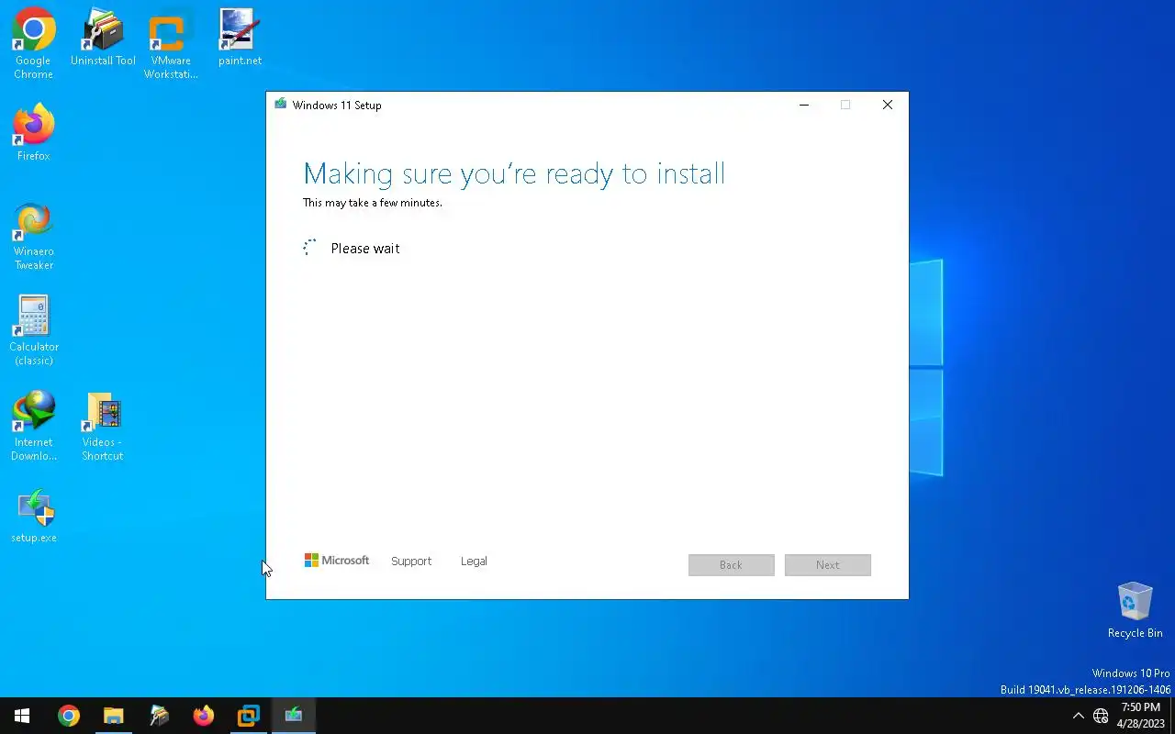Launch Chrome from the taskbar
Viewport: 1175px width, 734px height.
68,716
